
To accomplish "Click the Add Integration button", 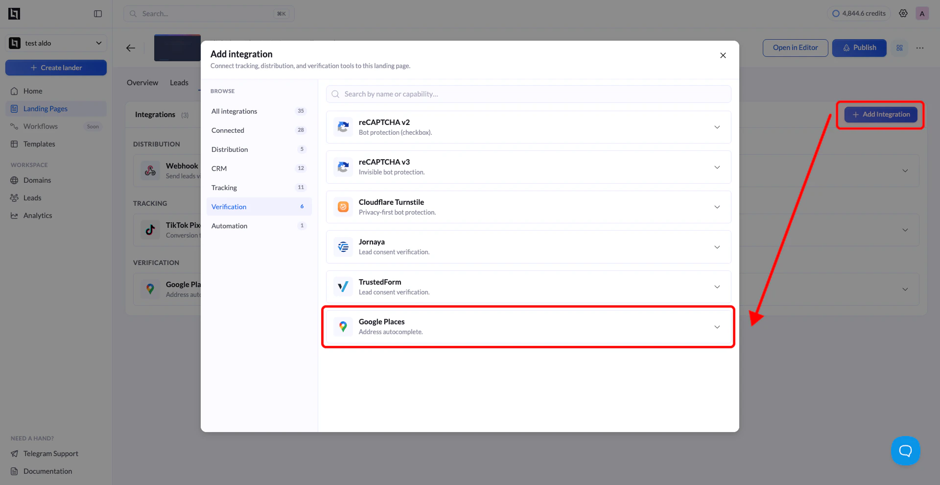I will 881,115.
